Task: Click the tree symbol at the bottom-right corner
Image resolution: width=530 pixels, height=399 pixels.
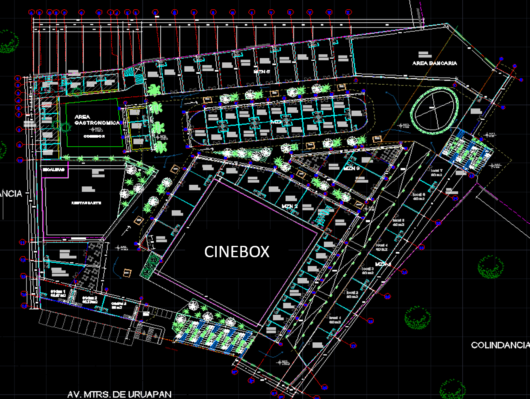Action: (x=452, y=388)
